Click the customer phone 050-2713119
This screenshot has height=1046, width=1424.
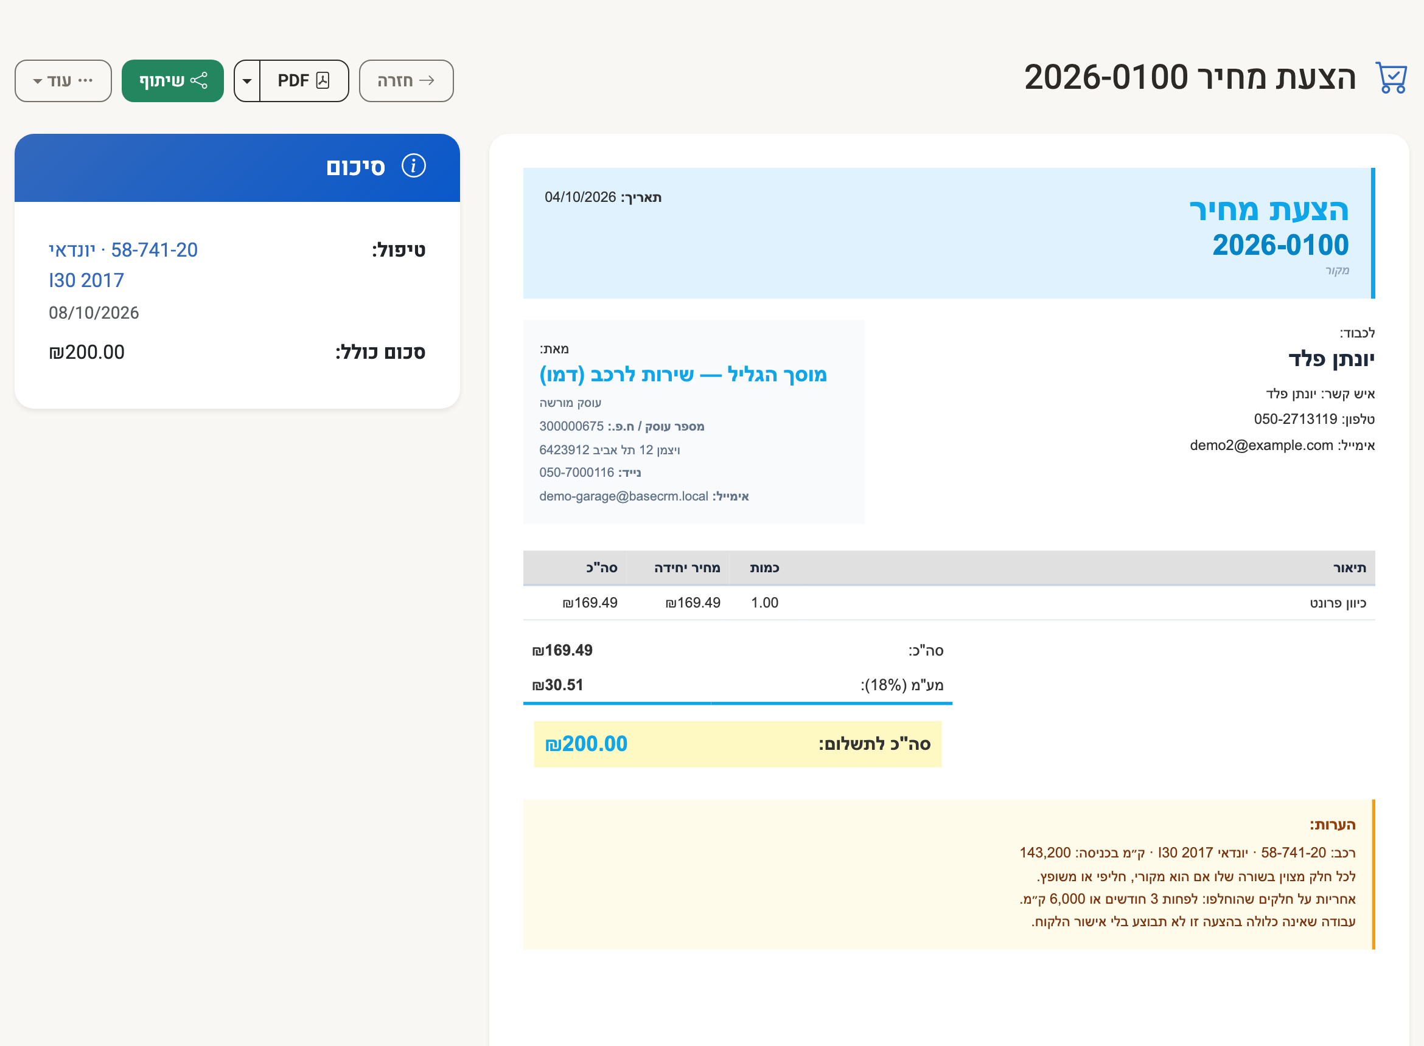(x=1296, y=419)
